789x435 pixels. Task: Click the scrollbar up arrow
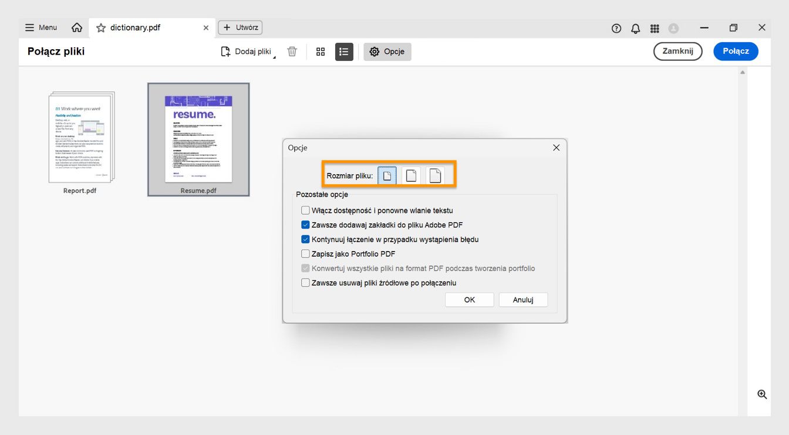tap(743, 72)
